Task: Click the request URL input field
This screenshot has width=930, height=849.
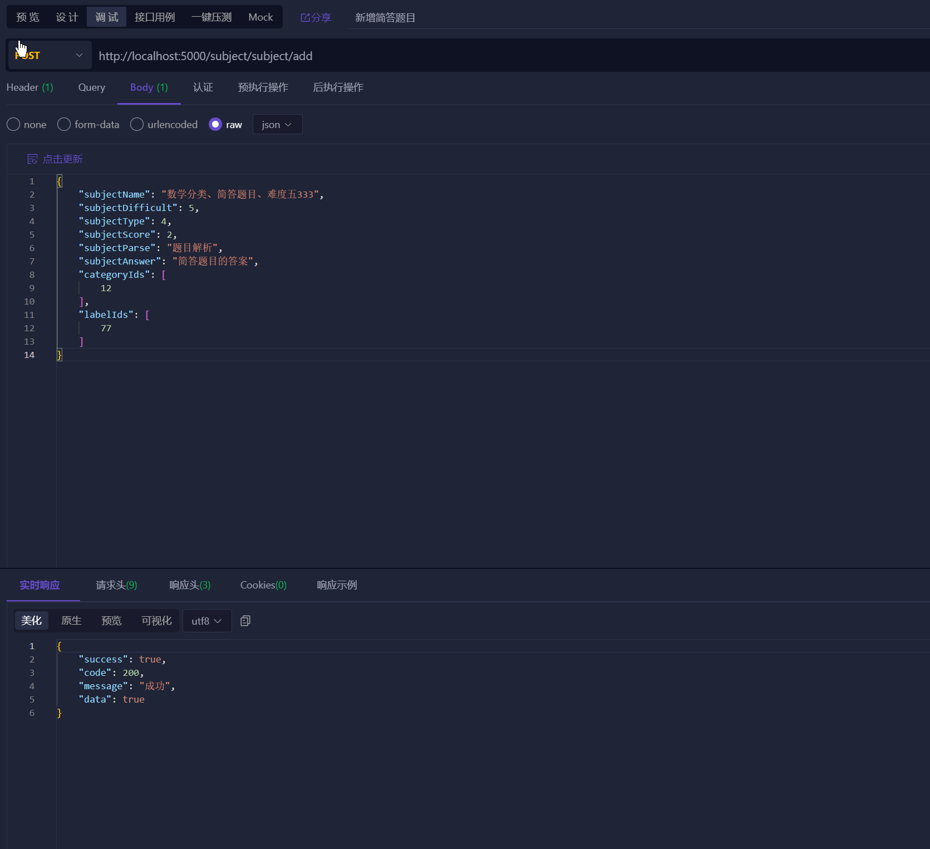Action: coord(511,56)
